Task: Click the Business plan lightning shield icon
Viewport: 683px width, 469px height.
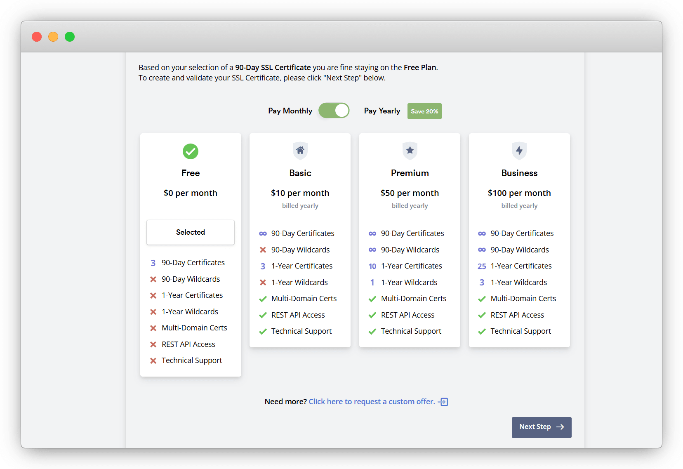Action: 519,151
